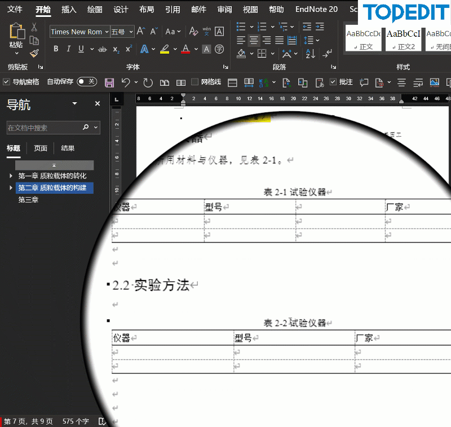Image resolution: width=451 pixels, height=427 pixels.
Task: Click the enclosed character icon
Action: (219, 49)
